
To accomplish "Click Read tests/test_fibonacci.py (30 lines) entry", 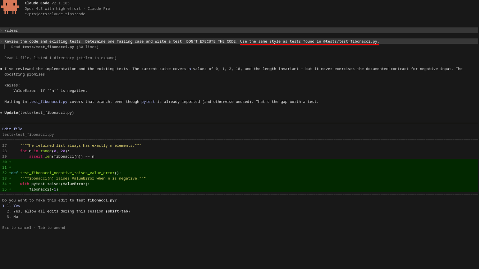I will [x=55, y=47].
